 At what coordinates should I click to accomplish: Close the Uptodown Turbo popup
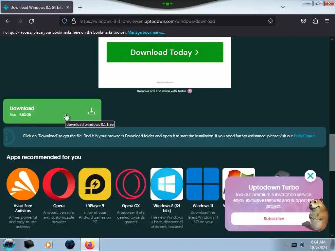click(310, 176)
